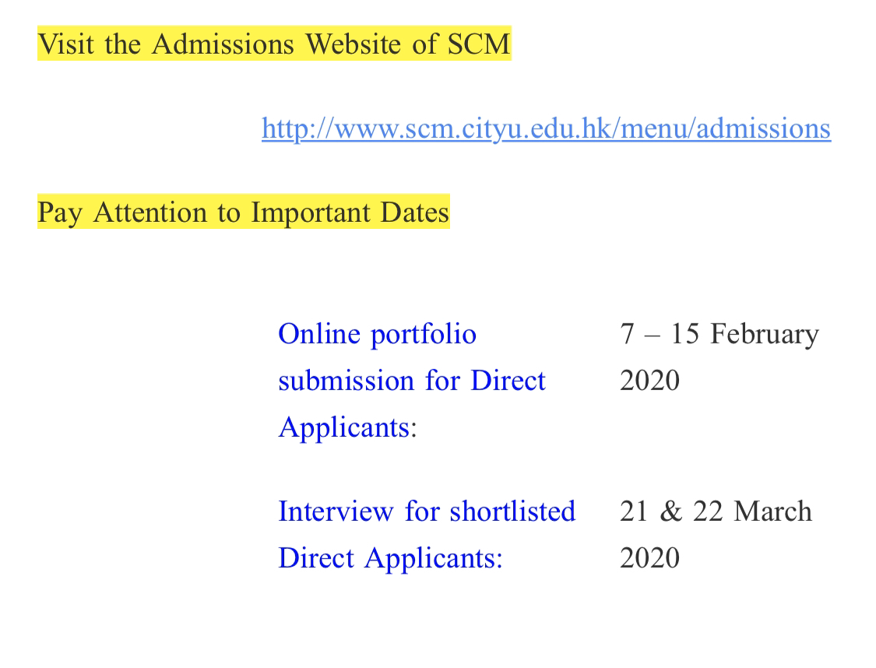This screenshot has width=876, height=668.
Task: Click the word 'March' in interview date
Action: (772, 512)
